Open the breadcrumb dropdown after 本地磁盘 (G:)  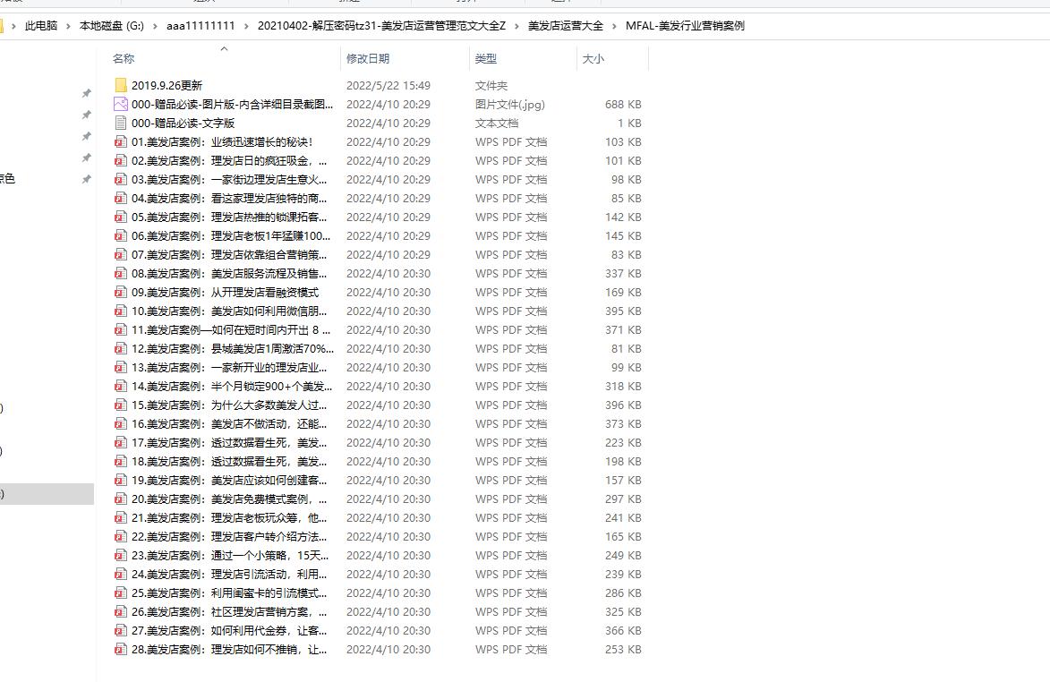(155, 27)
